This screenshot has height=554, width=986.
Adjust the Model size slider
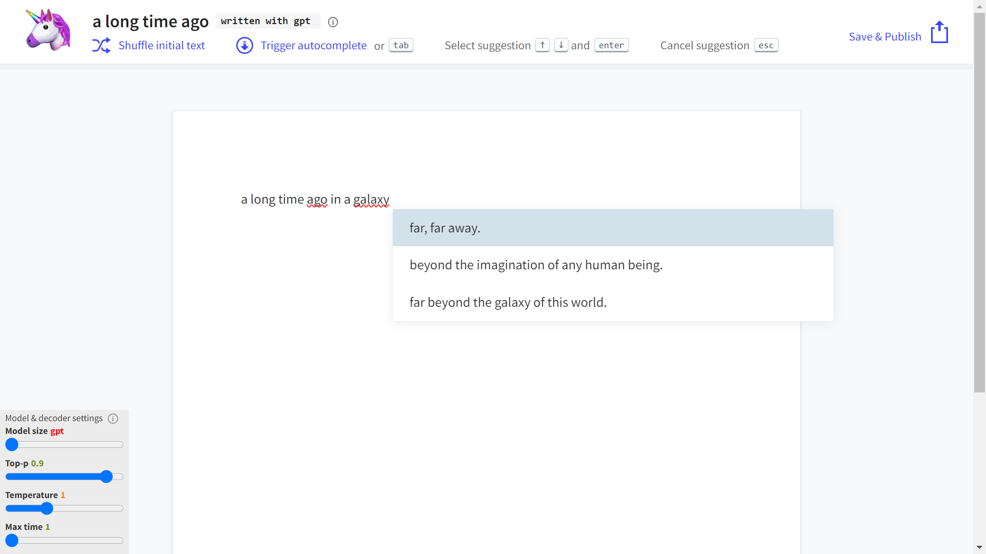[x=64, y=445]
